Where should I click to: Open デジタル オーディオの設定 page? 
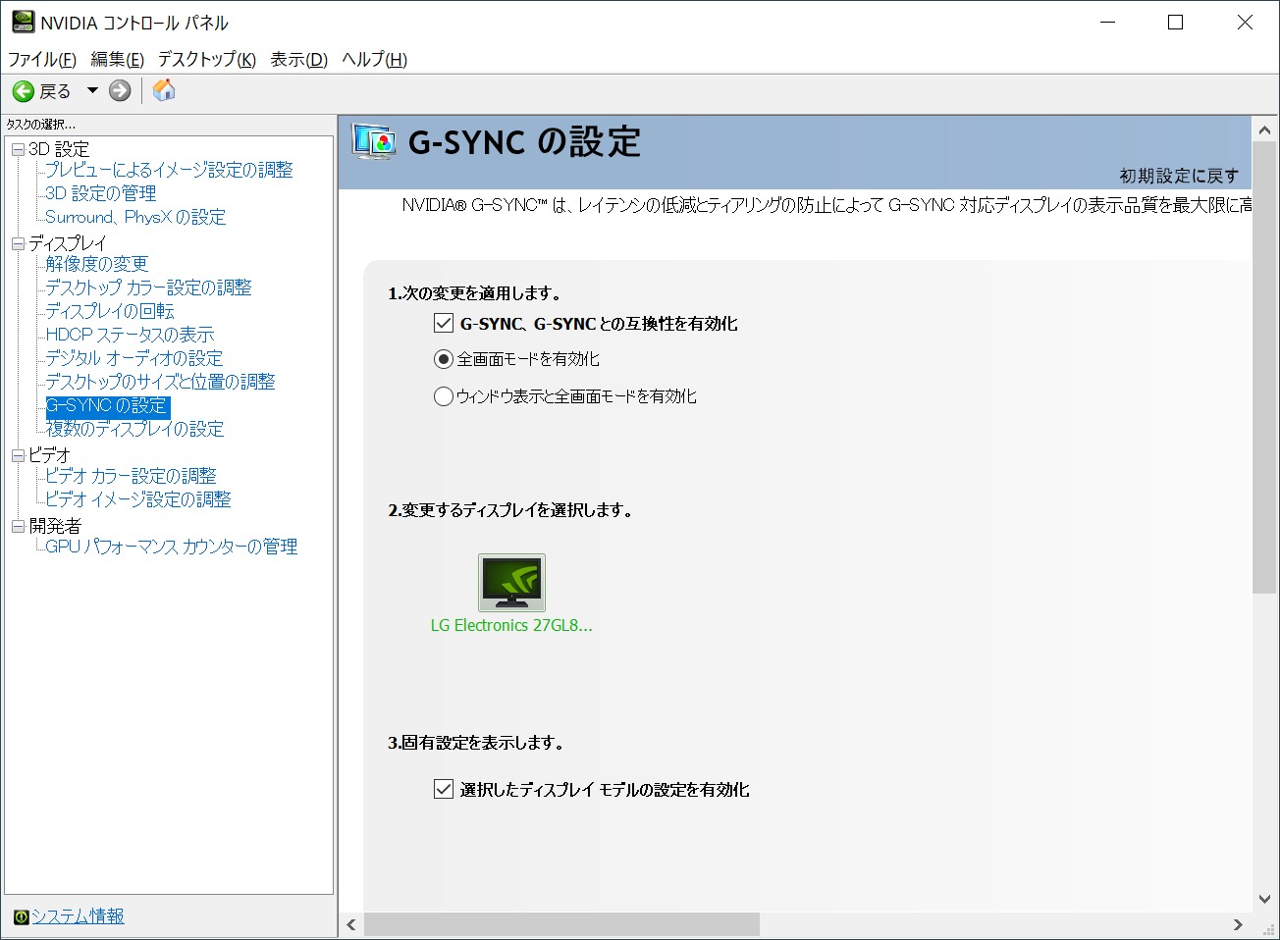tap(134, 358)
